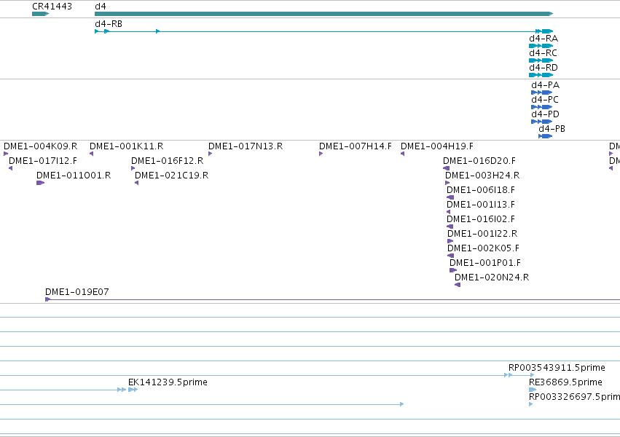Click the d4 gene span bar
The height and width of the screenshot is (437, 620).
tap(323, 14)
